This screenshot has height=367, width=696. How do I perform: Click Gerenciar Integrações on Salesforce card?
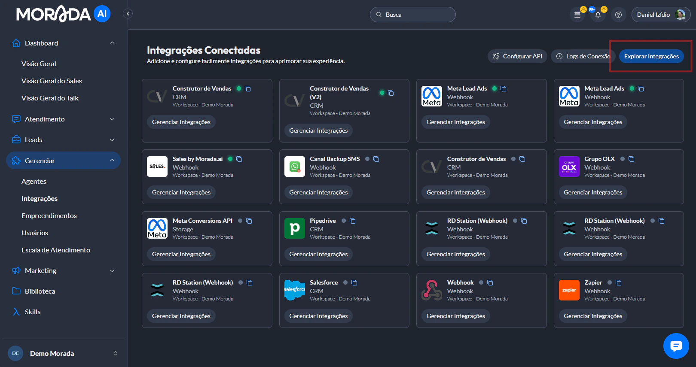coord(318,316)
